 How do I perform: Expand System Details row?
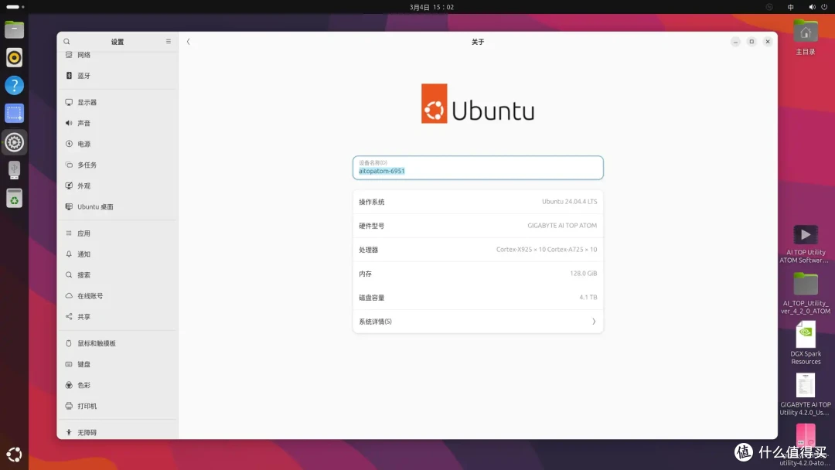click(478, 322)
